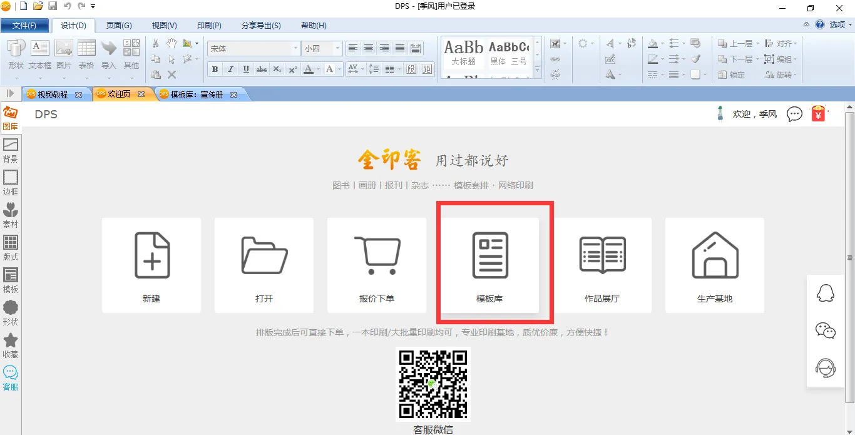Click the 锁定 lock button
Screen dimensions: 855x435
tap(731, 75)
